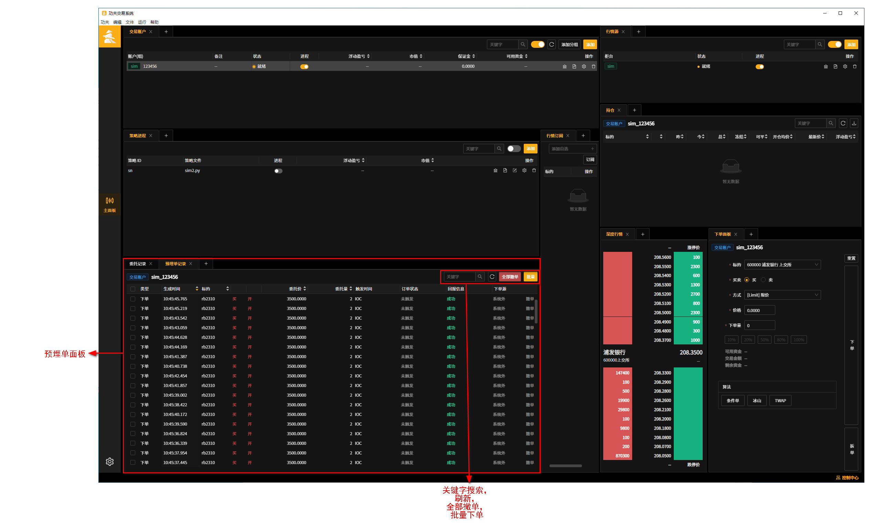Refresh the 交易账户 account list
Screen dimensions: 883x525
pyautogui.click(x=552, y=45)
